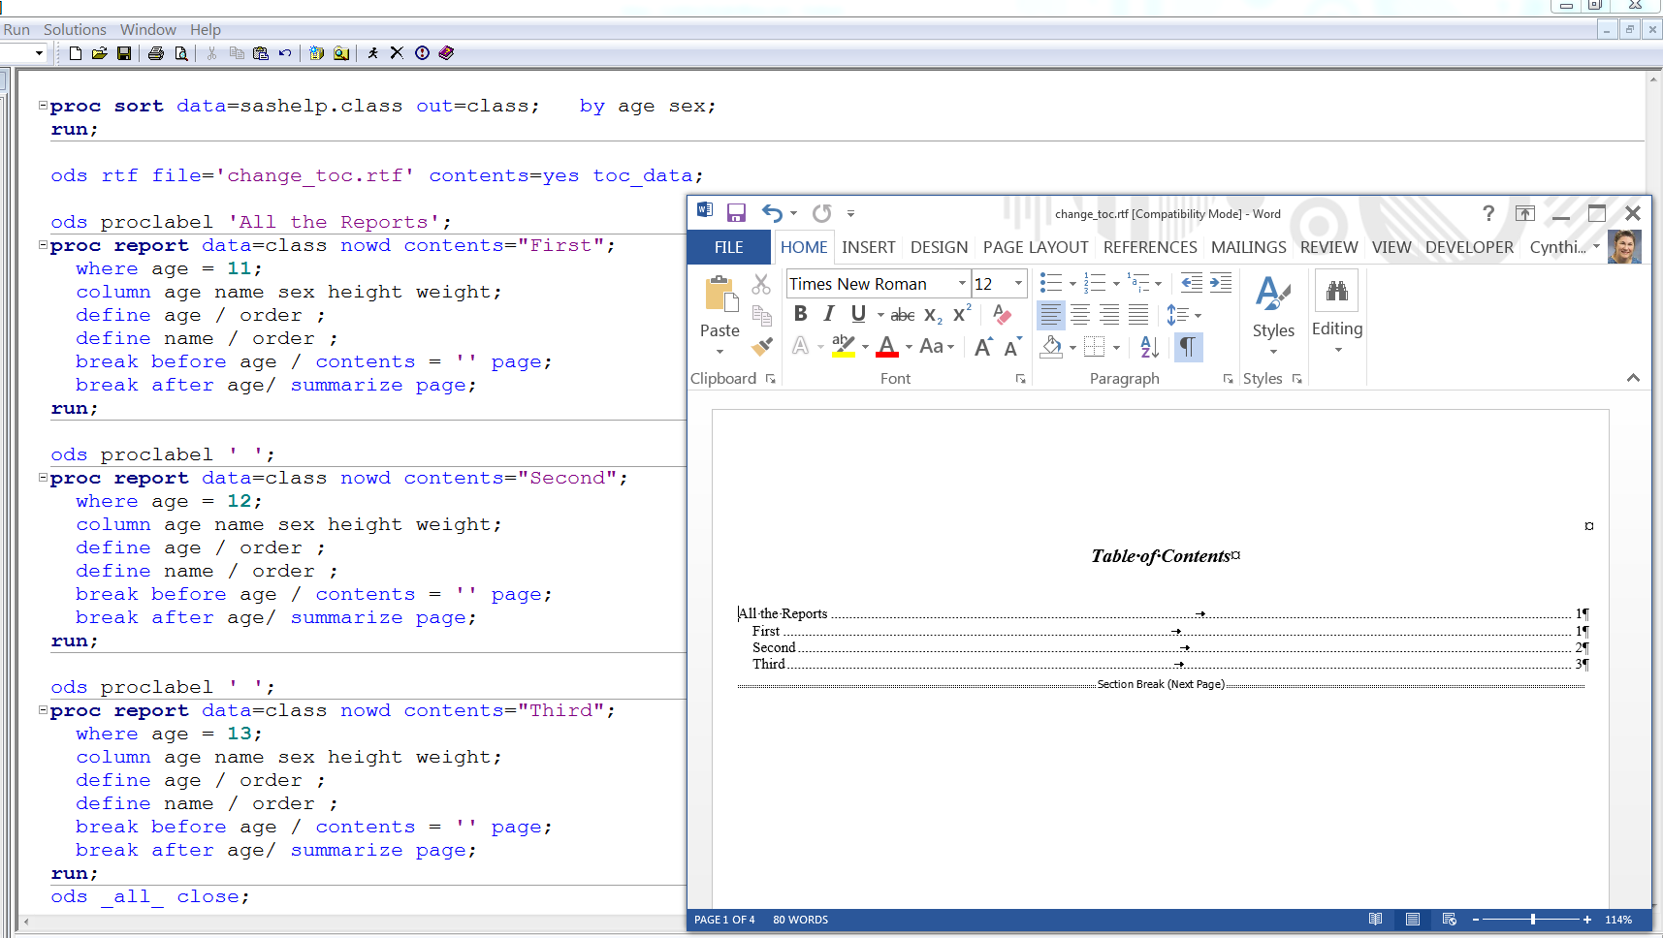
Task: Click the blue FILE button in Word
Action: tap(728, 247)
